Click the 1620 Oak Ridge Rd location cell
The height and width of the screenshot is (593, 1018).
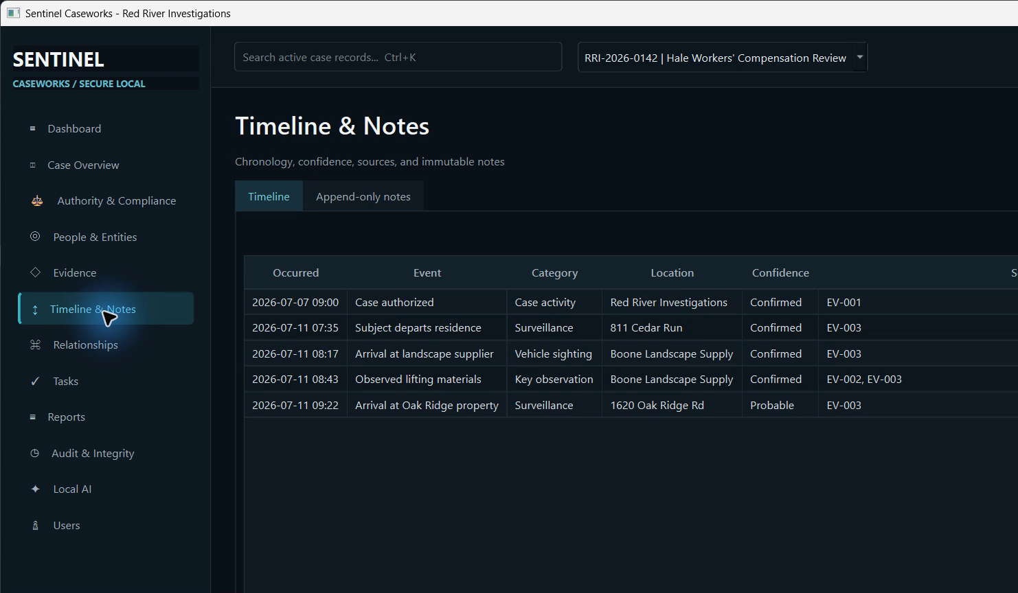point(672,405)
